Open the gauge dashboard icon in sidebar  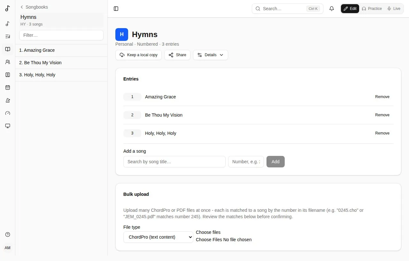[x=8, y=113]
